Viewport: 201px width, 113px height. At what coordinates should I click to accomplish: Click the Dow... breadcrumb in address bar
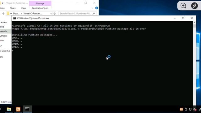(x=16, y=13)
